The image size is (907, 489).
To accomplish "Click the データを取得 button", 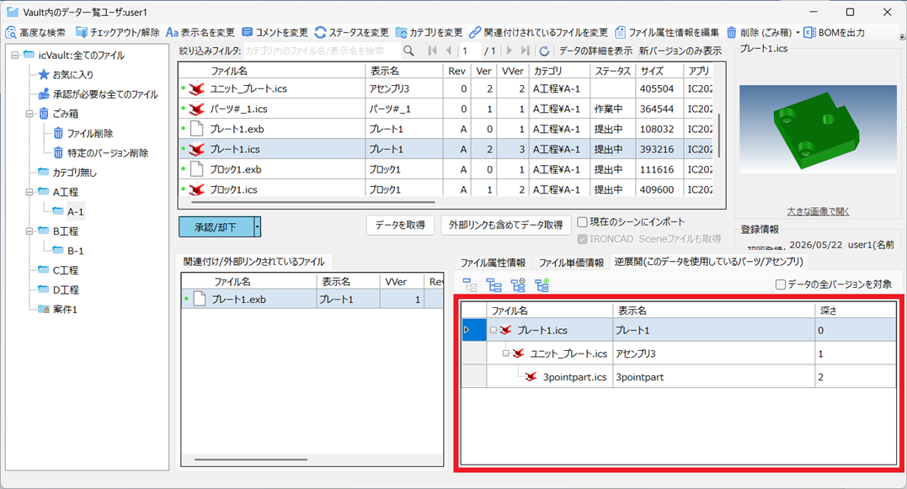I will point(400,225).
